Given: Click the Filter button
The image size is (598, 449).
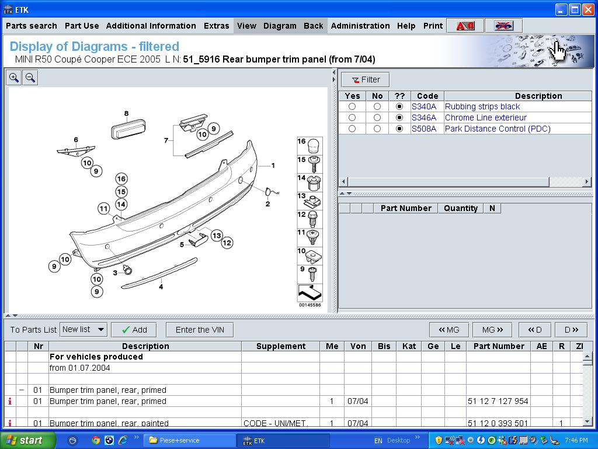Looking at the screenshot, I should pos(366,80).
